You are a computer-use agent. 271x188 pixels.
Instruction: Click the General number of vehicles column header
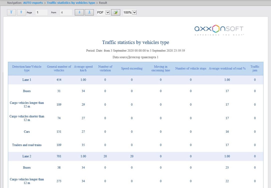click(59, 69)
